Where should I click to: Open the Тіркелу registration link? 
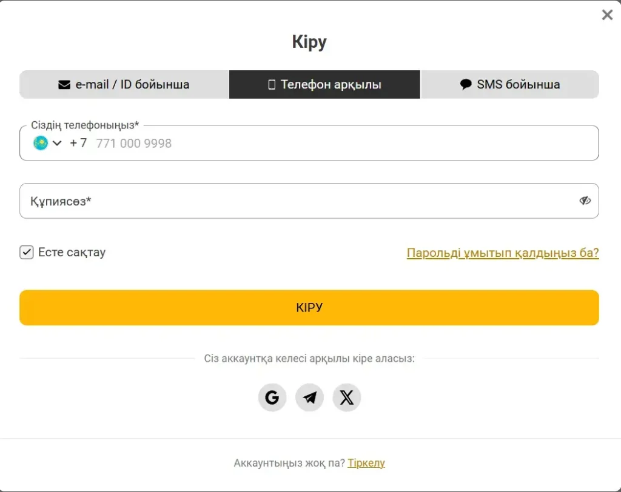[366, 463]
